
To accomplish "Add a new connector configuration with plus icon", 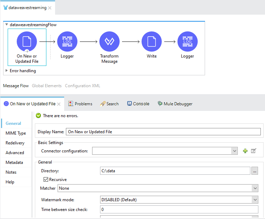I will 245,151.
